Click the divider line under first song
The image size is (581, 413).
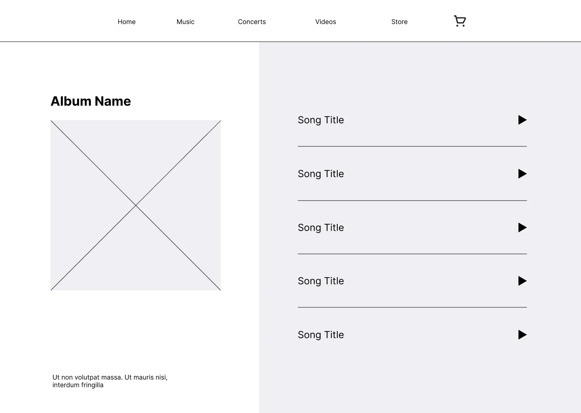point(412,146)
